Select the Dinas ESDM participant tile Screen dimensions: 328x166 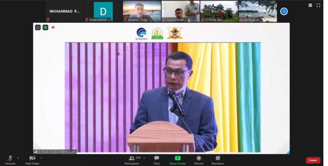tap(103, 11)
